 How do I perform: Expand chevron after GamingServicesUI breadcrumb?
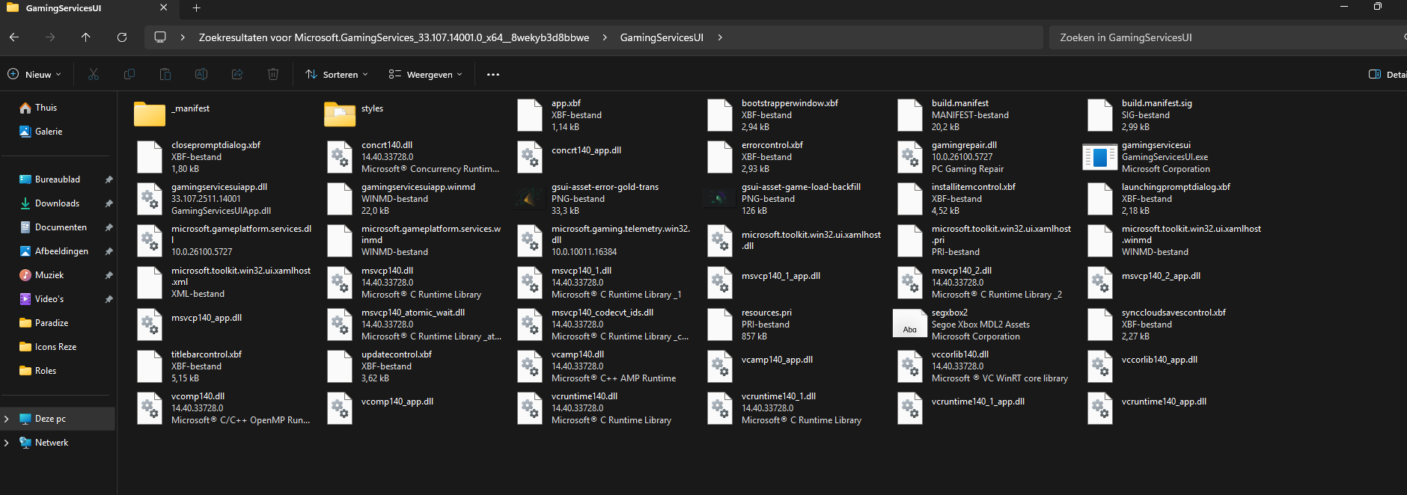[x=720, y=37]
